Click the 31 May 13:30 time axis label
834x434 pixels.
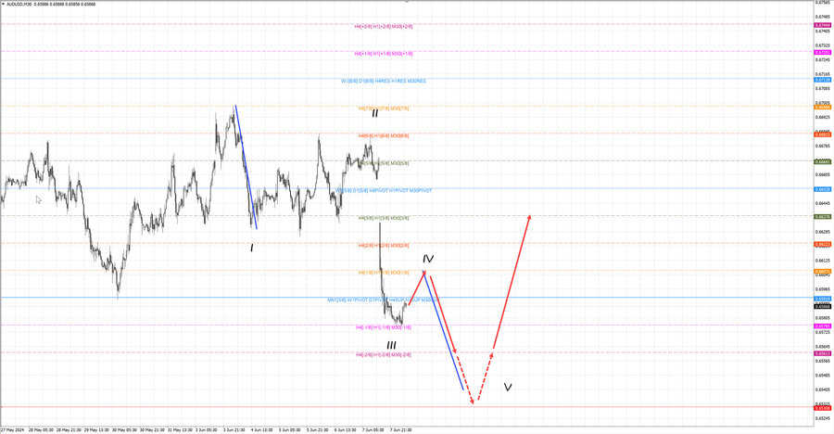pos(180,429)
